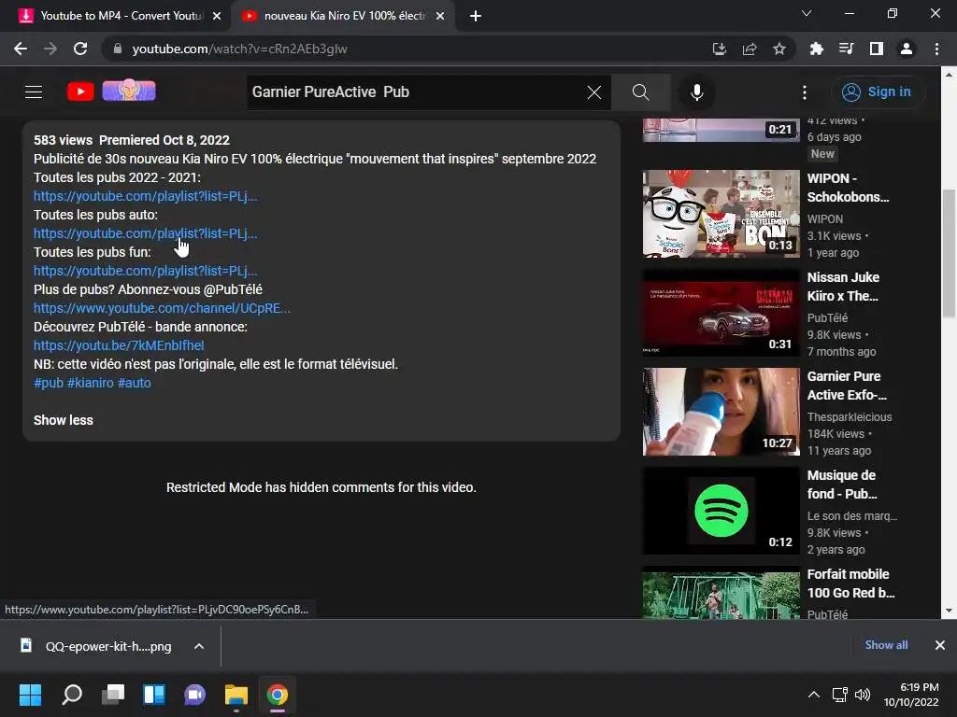Click the #pub hashtag

pyautogui.click(x=49, y=383)
